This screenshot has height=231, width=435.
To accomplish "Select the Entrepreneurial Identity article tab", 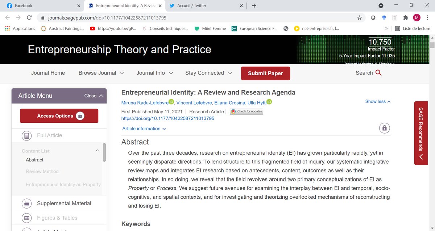I will [x=125, y=6].
